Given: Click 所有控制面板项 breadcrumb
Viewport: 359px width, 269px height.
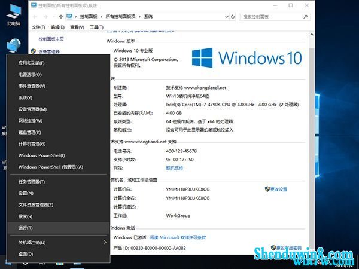Looking at the screenshot, I should click(120, 17).
